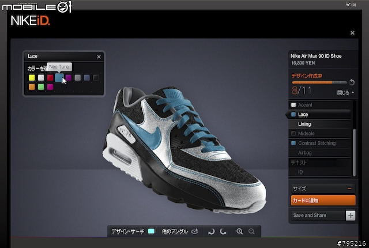Open the Midsole customization step
Viewport: 369px width, 248px height.
[x=319, y=134]
